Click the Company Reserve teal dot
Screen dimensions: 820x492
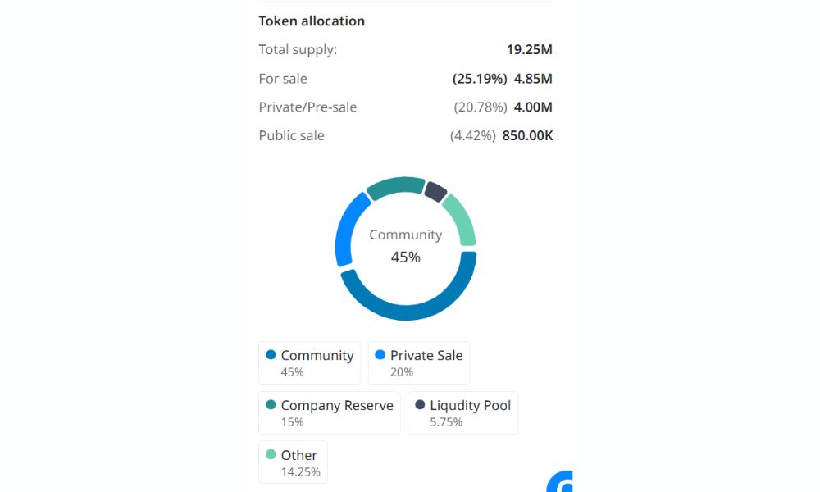(x=271, y=405)
